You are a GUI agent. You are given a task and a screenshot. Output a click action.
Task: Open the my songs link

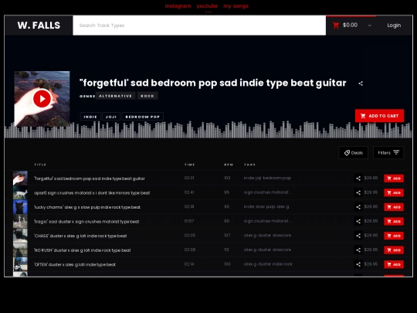[236, 6]
